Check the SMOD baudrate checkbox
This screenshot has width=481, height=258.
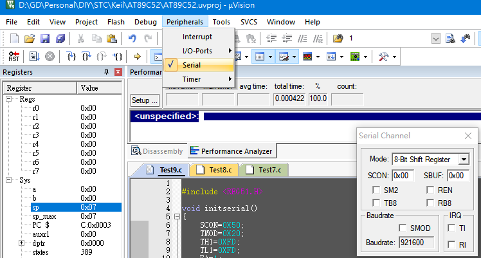click(x=403, y=228)
